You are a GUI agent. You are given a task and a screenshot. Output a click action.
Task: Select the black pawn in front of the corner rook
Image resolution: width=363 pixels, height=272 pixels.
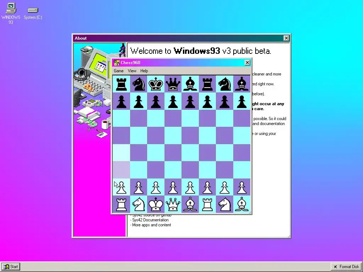[x=121, y=102]
